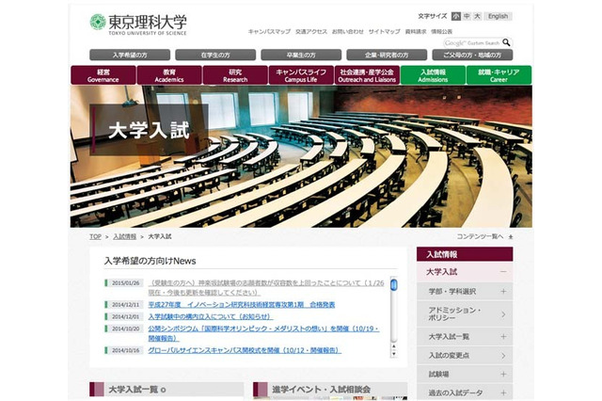The width and height of the screenshot is (602, 401).
Task: Click the news scrollbar down arrow
Action: point(393,354)
